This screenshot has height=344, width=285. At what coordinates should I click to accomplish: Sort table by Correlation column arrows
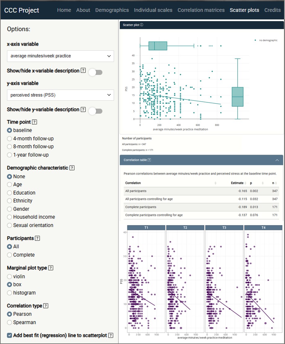click(x=215, y=183)
